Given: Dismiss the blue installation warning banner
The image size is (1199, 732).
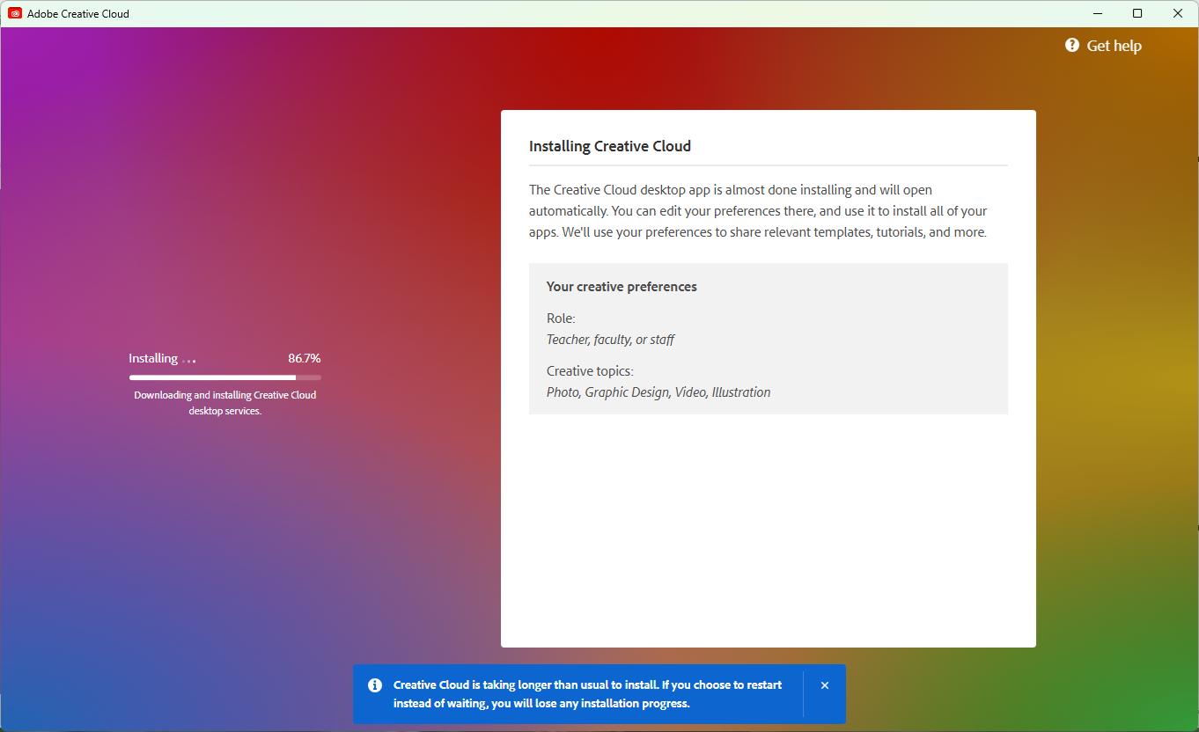Looking at the screenshot, I should [825, 685].
